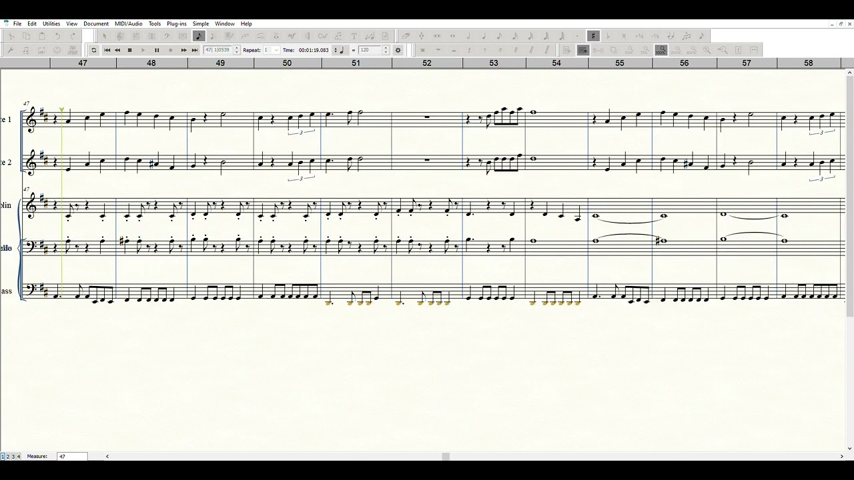Select the whole rest icon
The height and width of the screenshot is (480, 854).
point(438,50)
